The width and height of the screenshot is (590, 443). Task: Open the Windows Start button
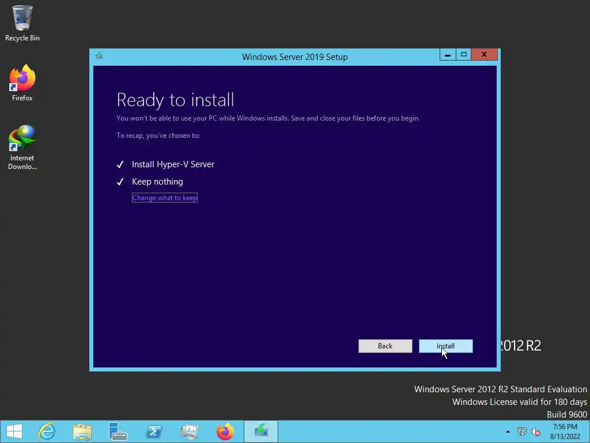(14, 431)
